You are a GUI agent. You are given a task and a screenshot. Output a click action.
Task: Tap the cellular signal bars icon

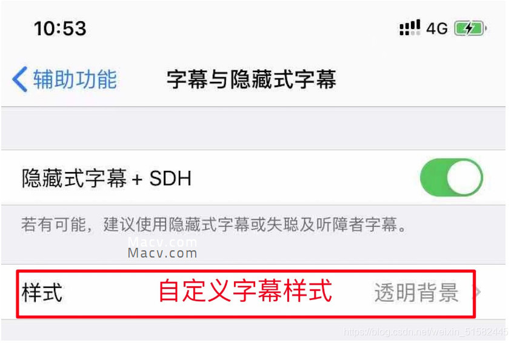click(410, 27)
